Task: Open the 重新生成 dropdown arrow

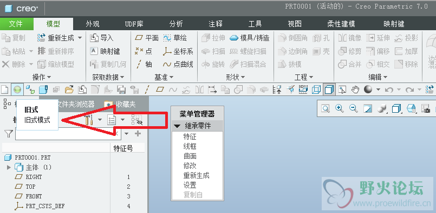Action: click(x=80, y=38)
